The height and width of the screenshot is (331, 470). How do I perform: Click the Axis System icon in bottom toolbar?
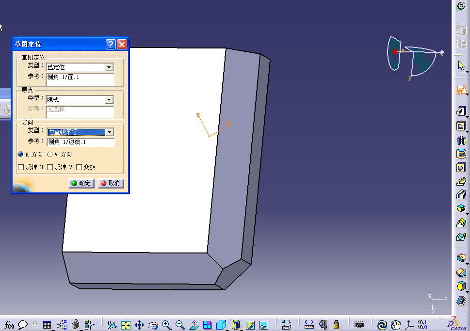[409, 325]
